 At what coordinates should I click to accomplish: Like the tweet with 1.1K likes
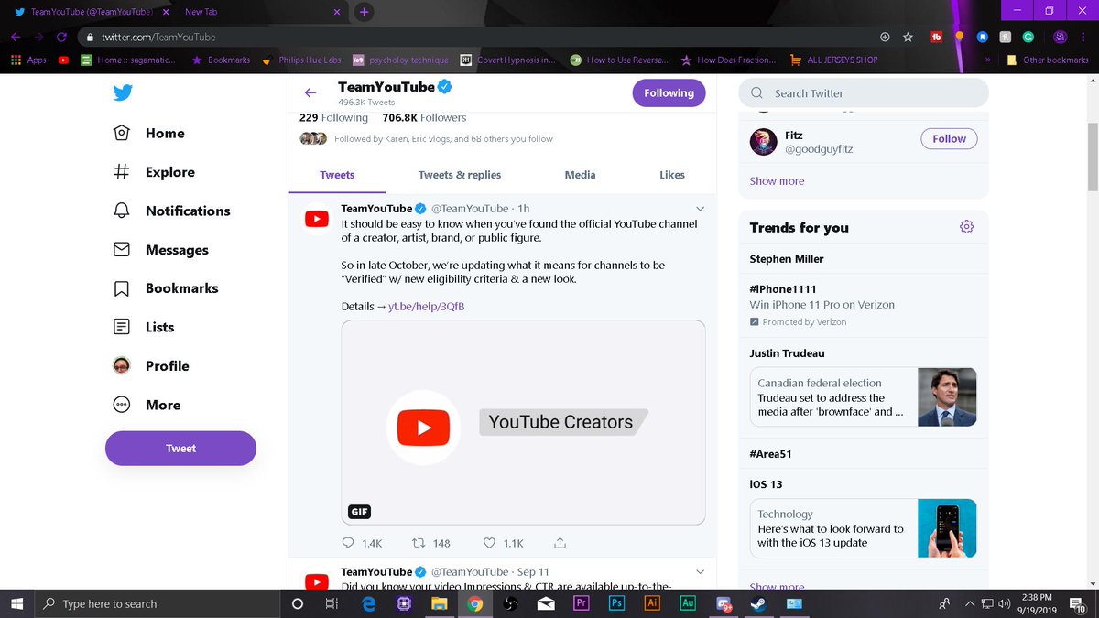point(504,543)
